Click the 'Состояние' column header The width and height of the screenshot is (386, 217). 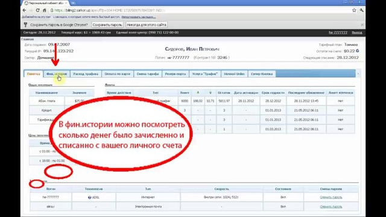pos(283,189)
